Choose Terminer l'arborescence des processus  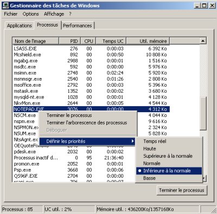(x=87, y=123)
